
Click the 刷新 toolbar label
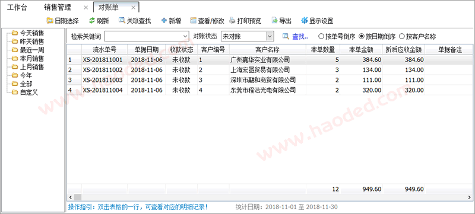click(103, 21)
